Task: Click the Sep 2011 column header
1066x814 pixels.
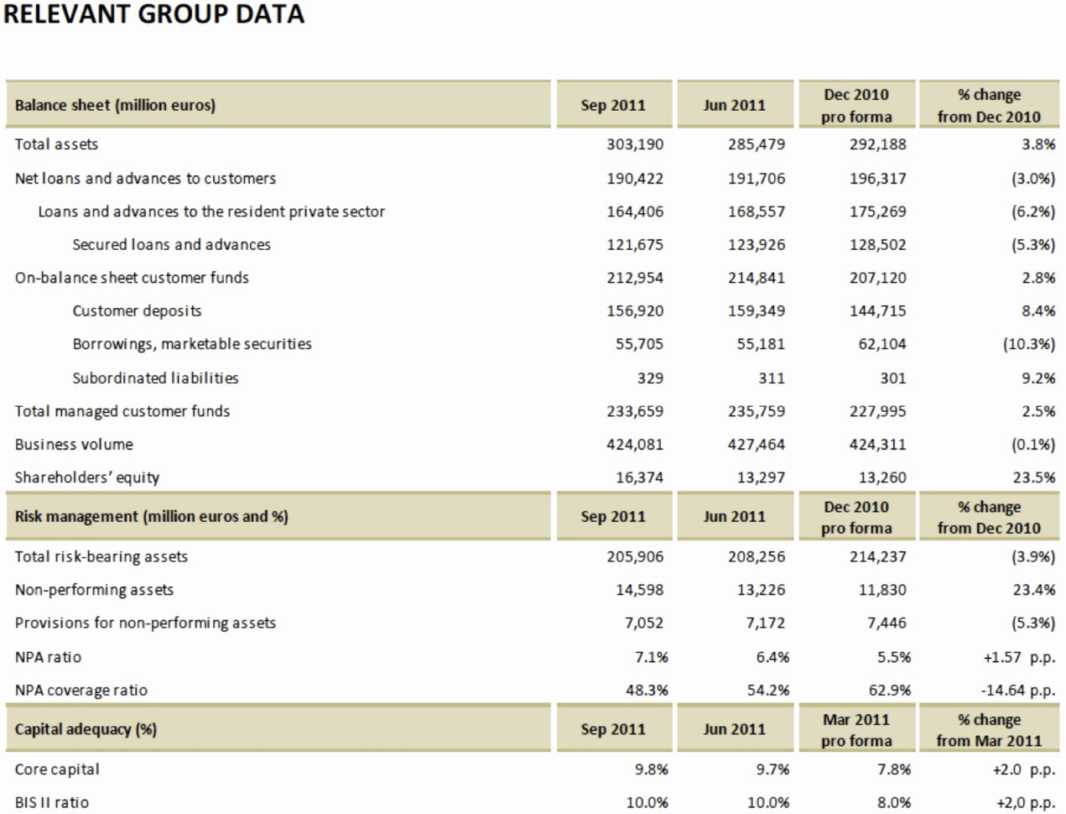Action: click(611, 105)
